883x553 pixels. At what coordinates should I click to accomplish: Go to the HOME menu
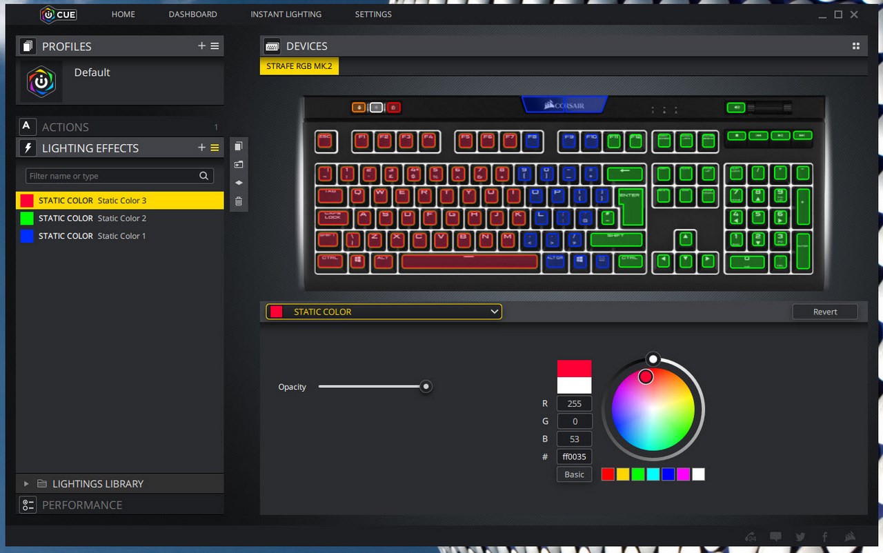[x=123, y=14]
